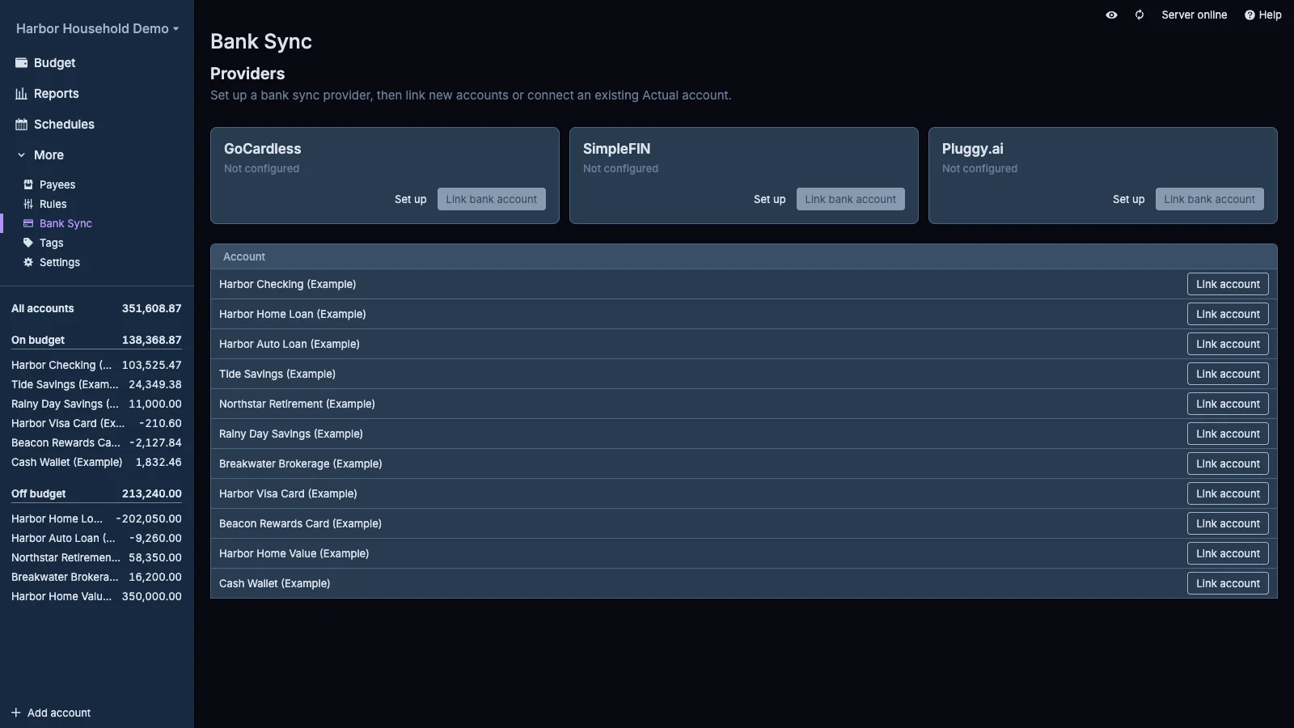The height and width of the screenshot is (728, 1294).
Task: Open Payees page
Action: (x=57, y=184)
